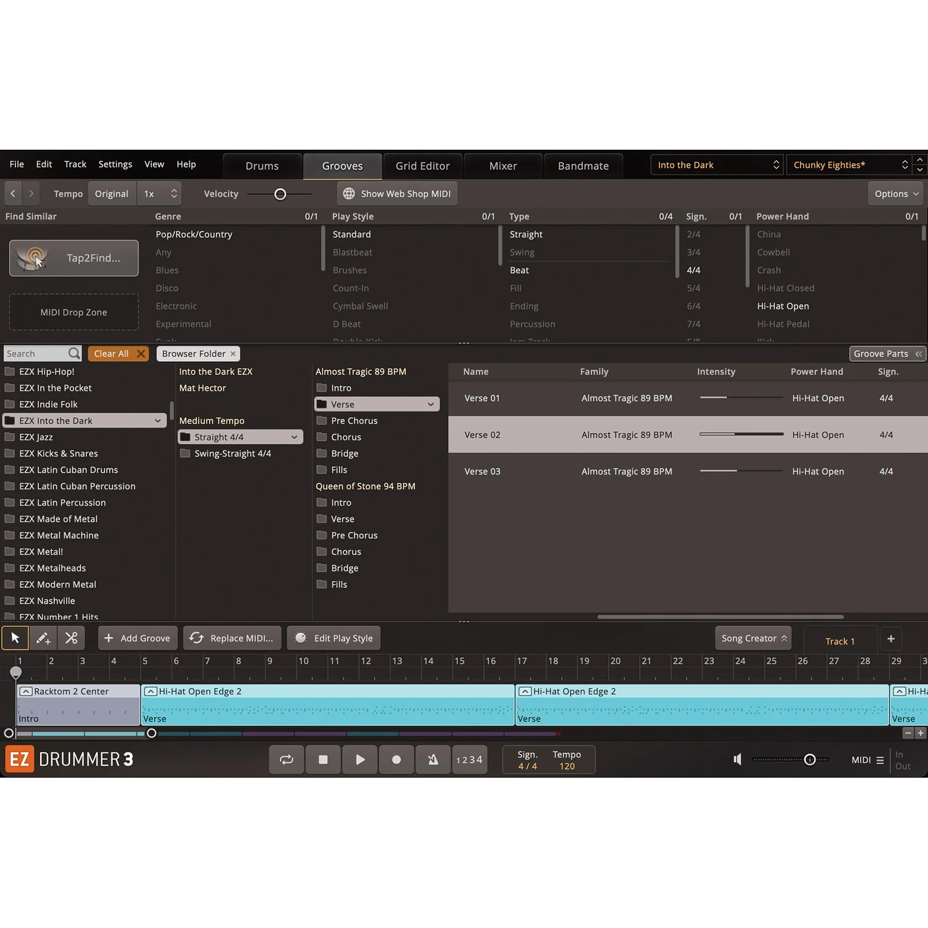The image size is (928, 928).
Task: Expand the EZX Into the Dark dropdown arrow
Action: [x=158, y=421]
